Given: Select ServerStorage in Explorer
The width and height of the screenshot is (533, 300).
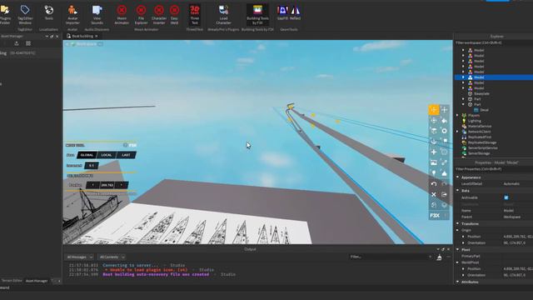Looking at the screenshot, I should pos(479,153).
